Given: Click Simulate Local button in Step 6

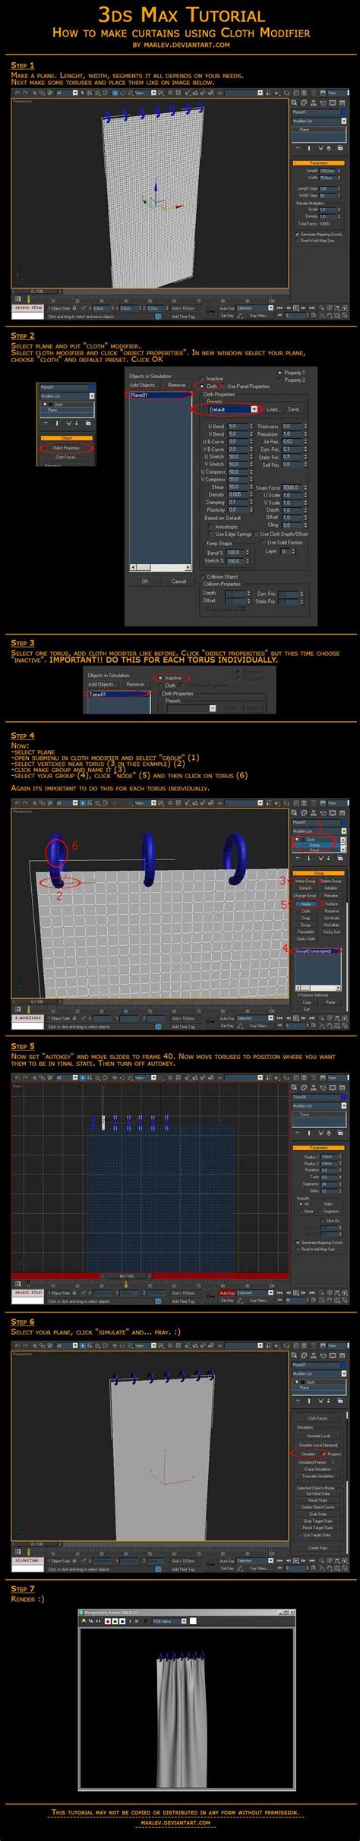Looking at the screenshot, I should (318, 1436).
